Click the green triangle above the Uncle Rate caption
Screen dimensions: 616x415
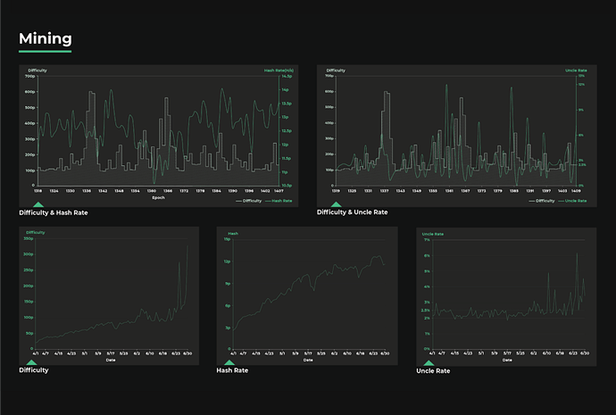tap(431, 362)
